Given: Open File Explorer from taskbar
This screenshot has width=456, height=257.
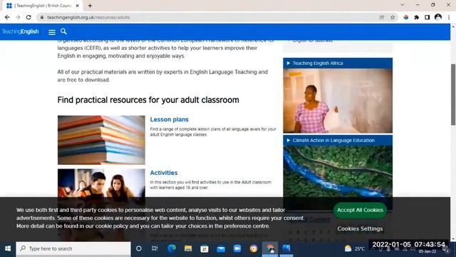Looking at the screenshot, I should [x=188, y=248].
